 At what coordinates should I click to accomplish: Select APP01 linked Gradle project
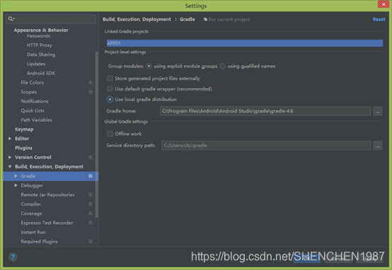(x=245, y=43)
